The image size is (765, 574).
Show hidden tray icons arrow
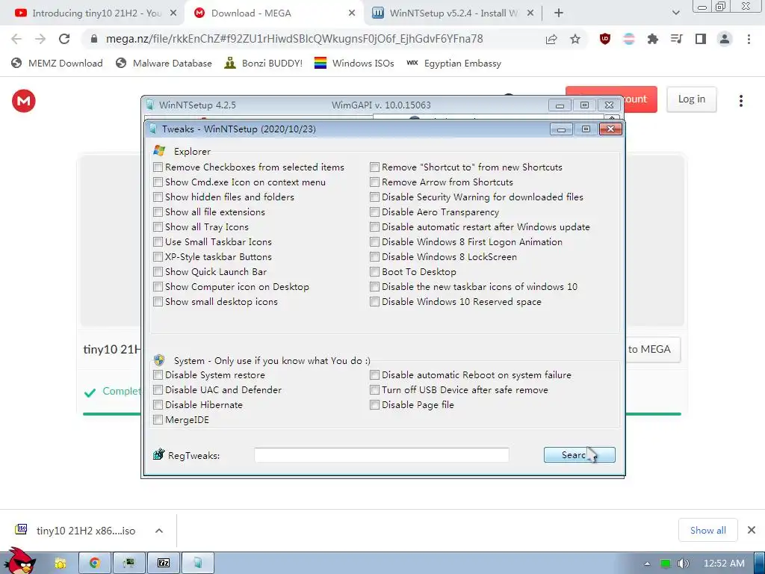click(647, 564)
